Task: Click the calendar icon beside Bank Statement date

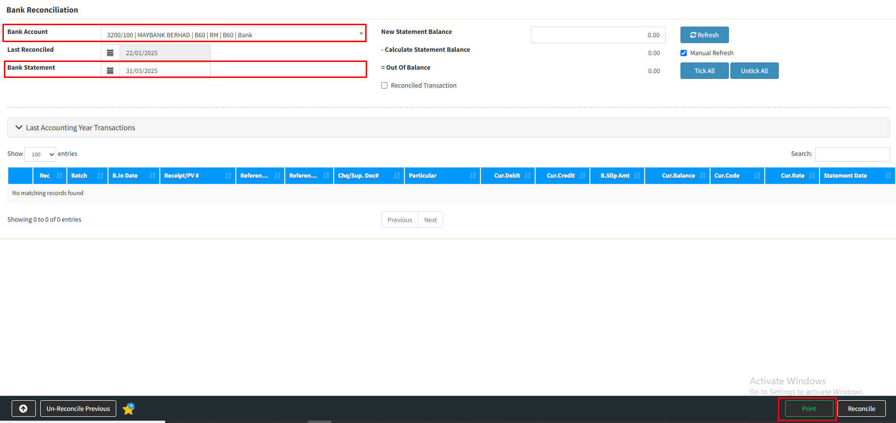Action: click(110, 71)
